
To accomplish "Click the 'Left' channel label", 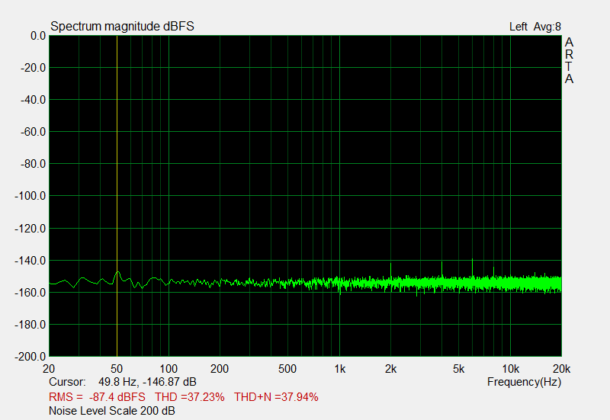I will [518, 27].
